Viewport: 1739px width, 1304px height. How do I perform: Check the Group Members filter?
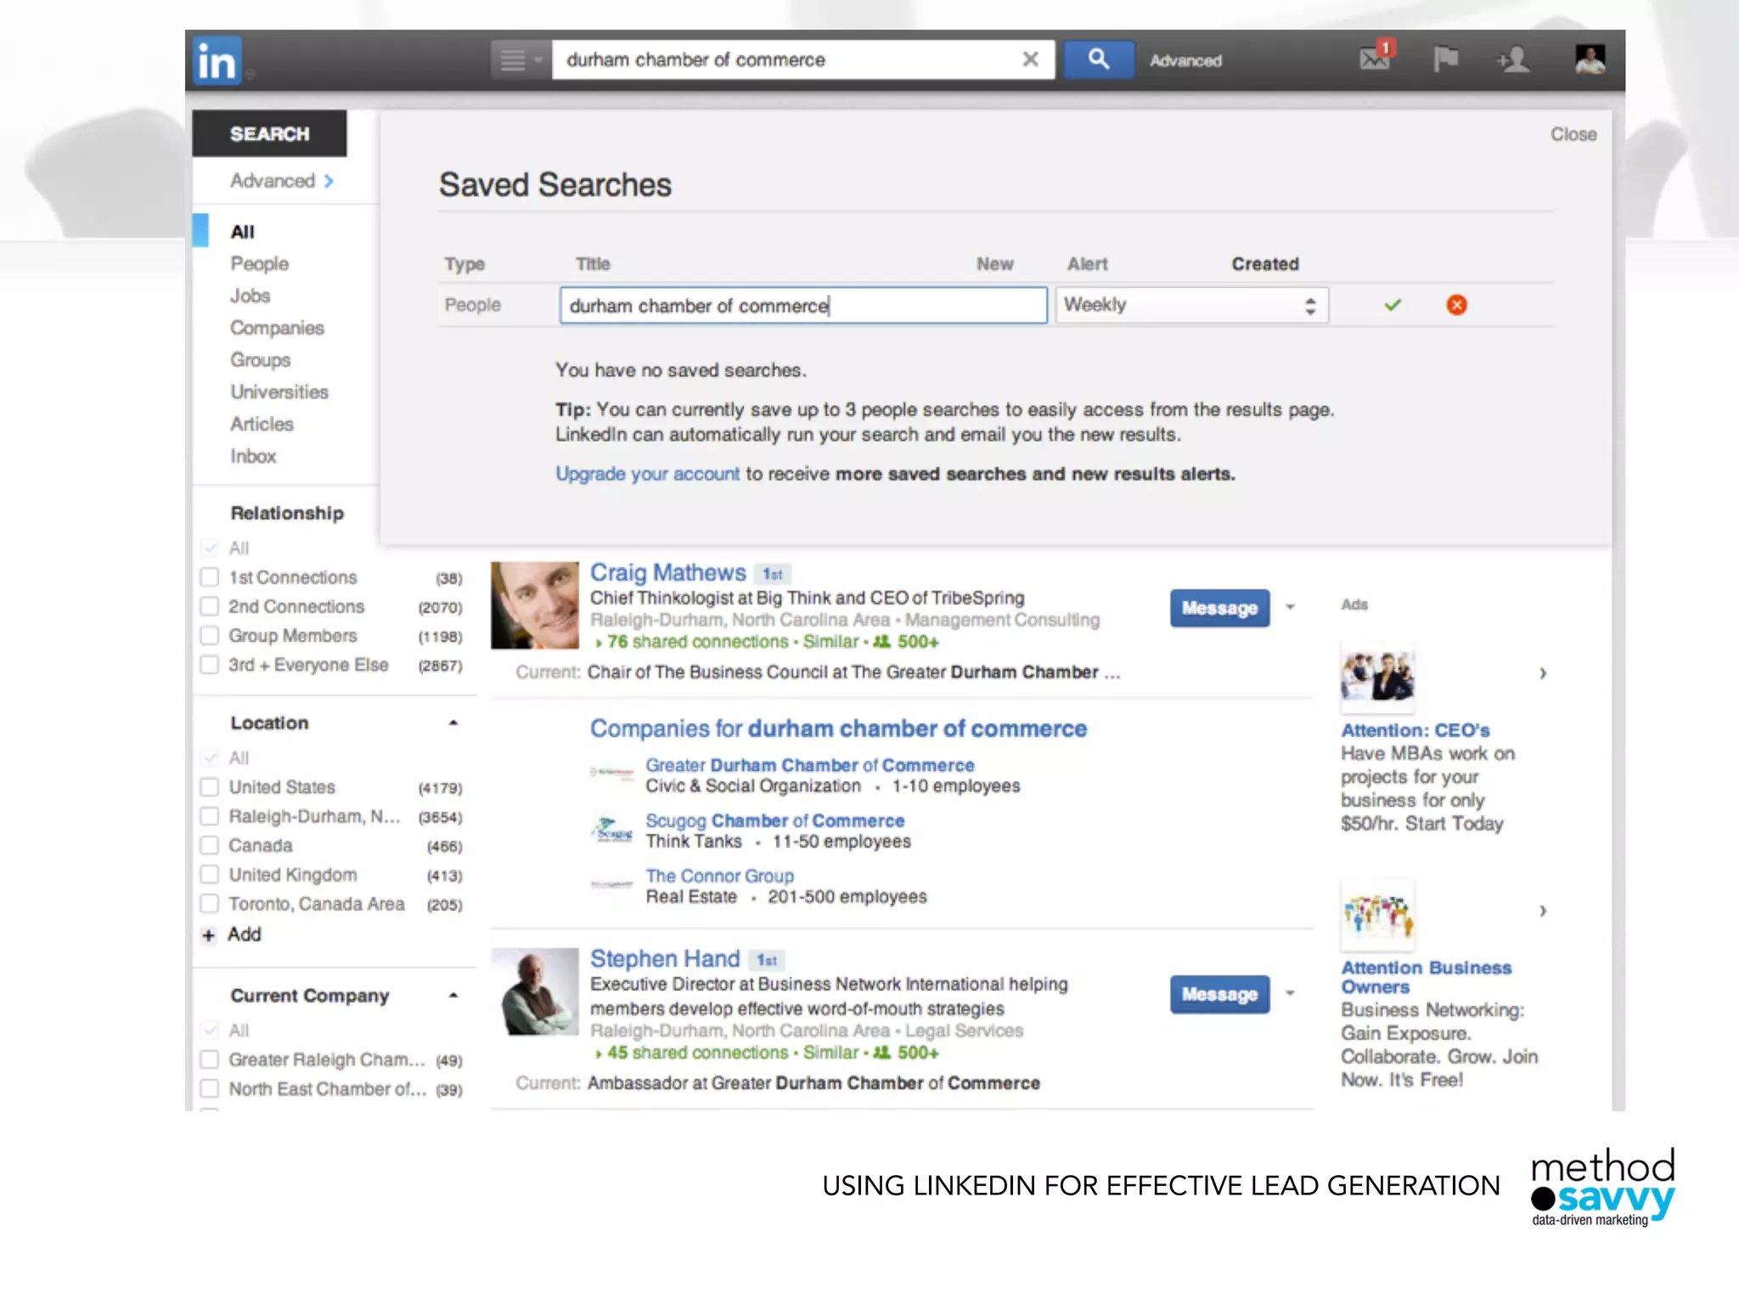[209, 635]
